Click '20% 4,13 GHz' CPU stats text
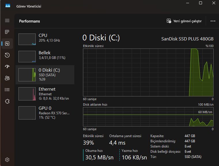 tap(50, 40)
